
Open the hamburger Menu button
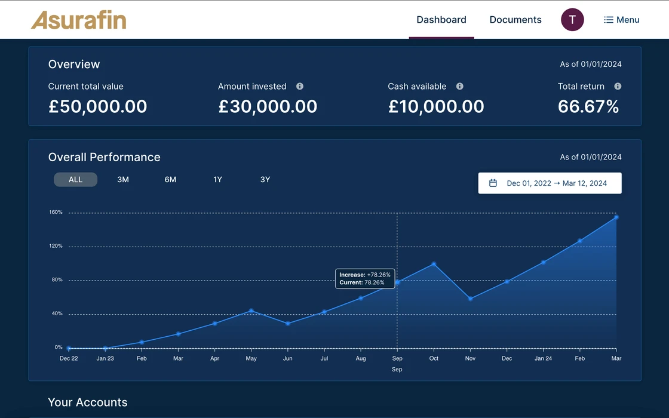(x=621, y=20)
